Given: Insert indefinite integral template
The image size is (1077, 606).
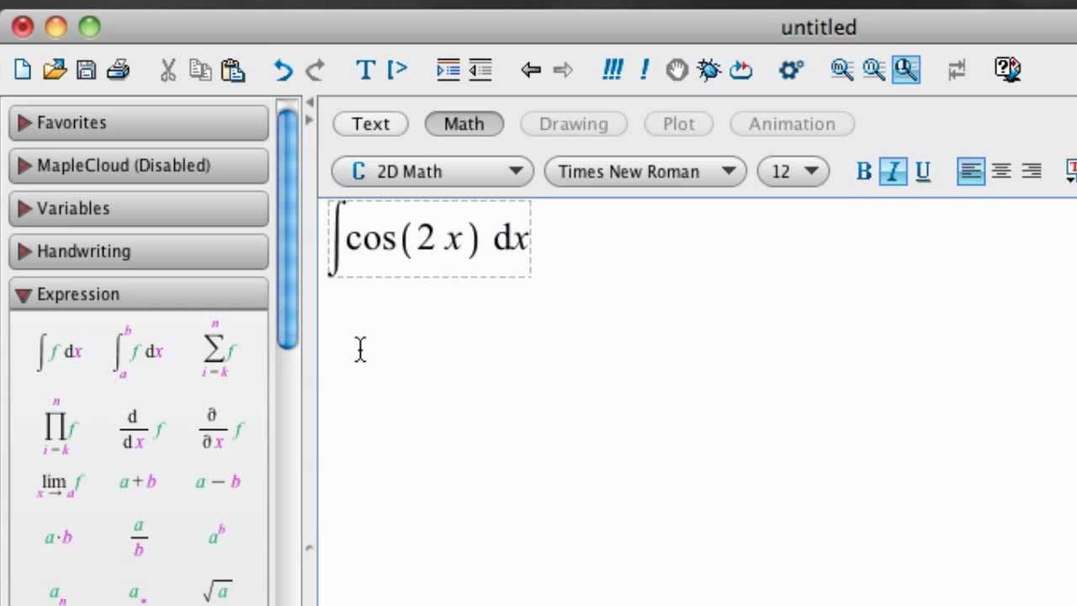Looking at the screenshot, I should pyautogui.click(x=59, y=351).
